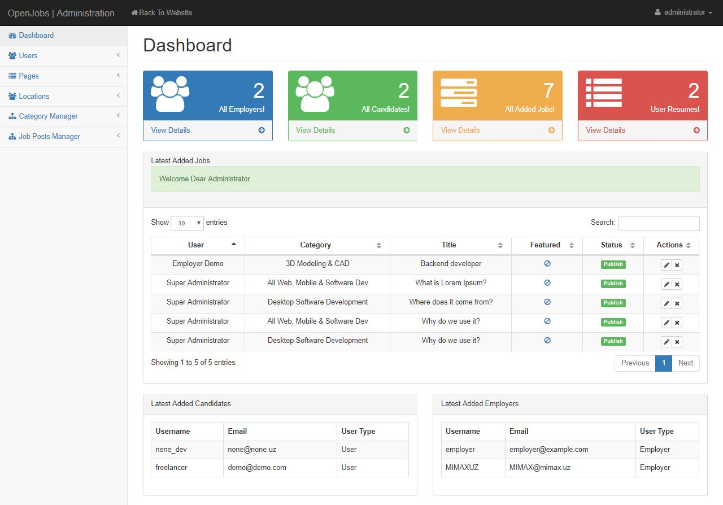The width and height of the screenshot is (723, 505).
Task: Click View Details under All Added Jobs
Action: (460, 130)
